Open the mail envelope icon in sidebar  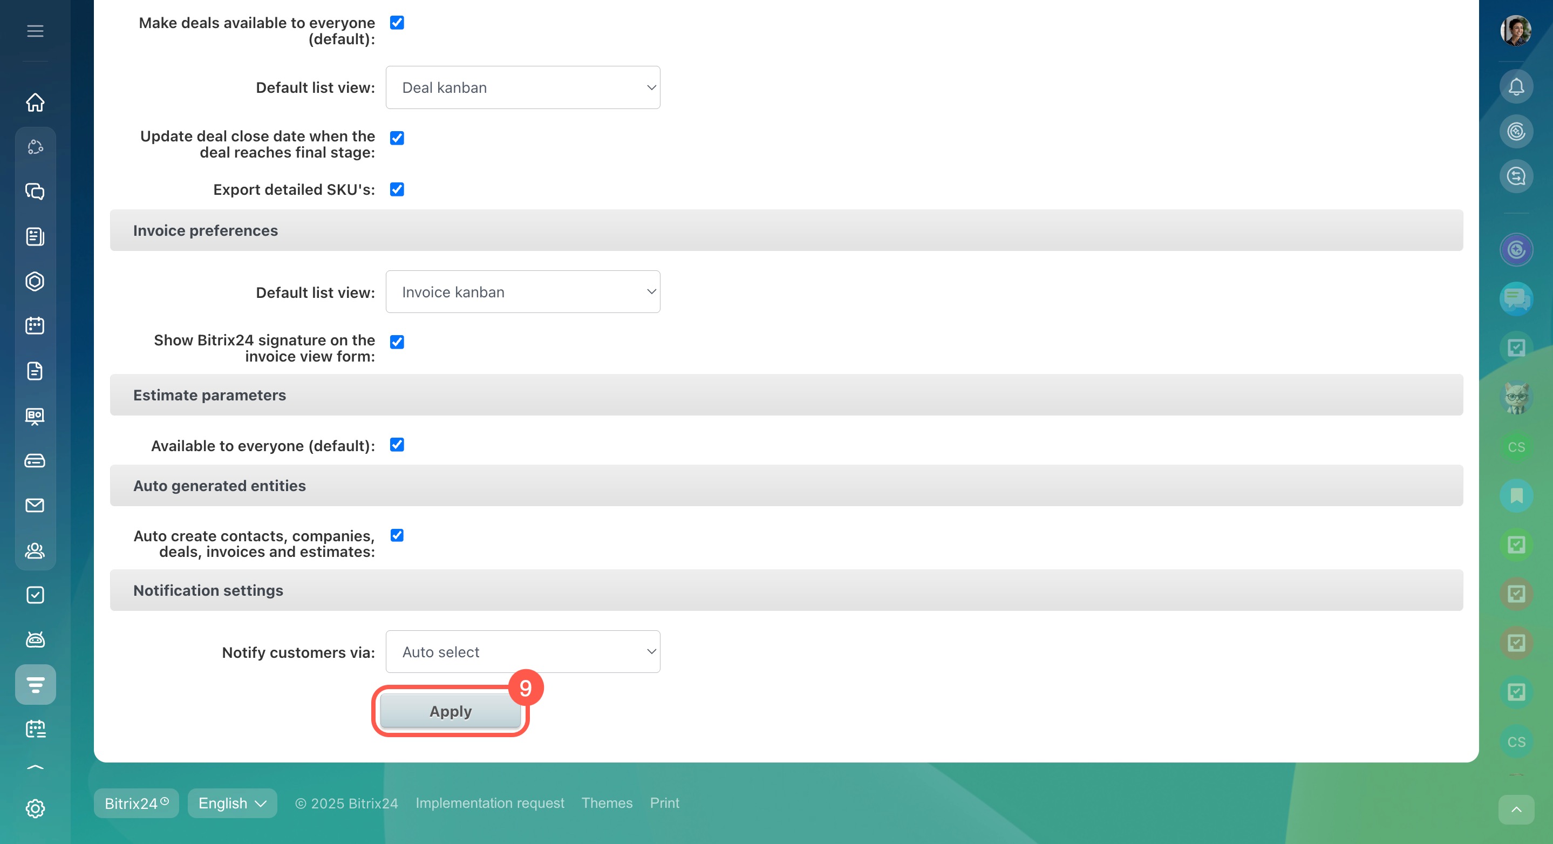click(x=35, y=505)
